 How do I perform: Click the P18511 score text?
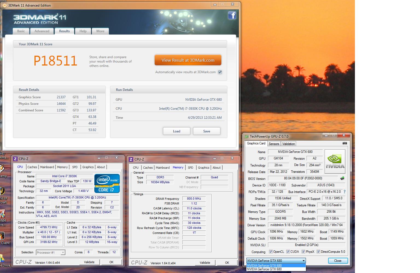point(55,61)
